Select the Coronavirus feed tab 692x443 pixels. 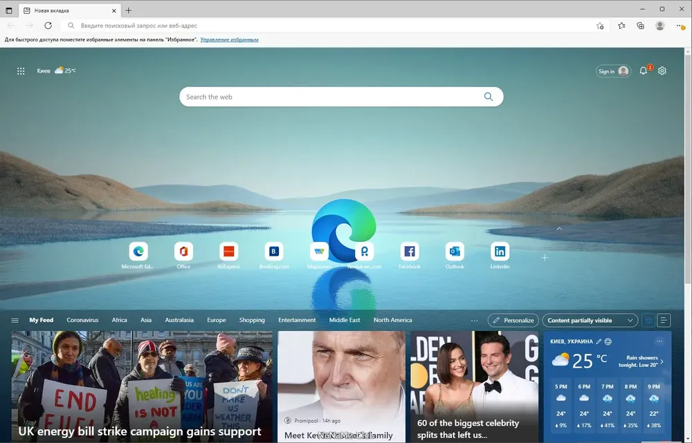point(82,321)
